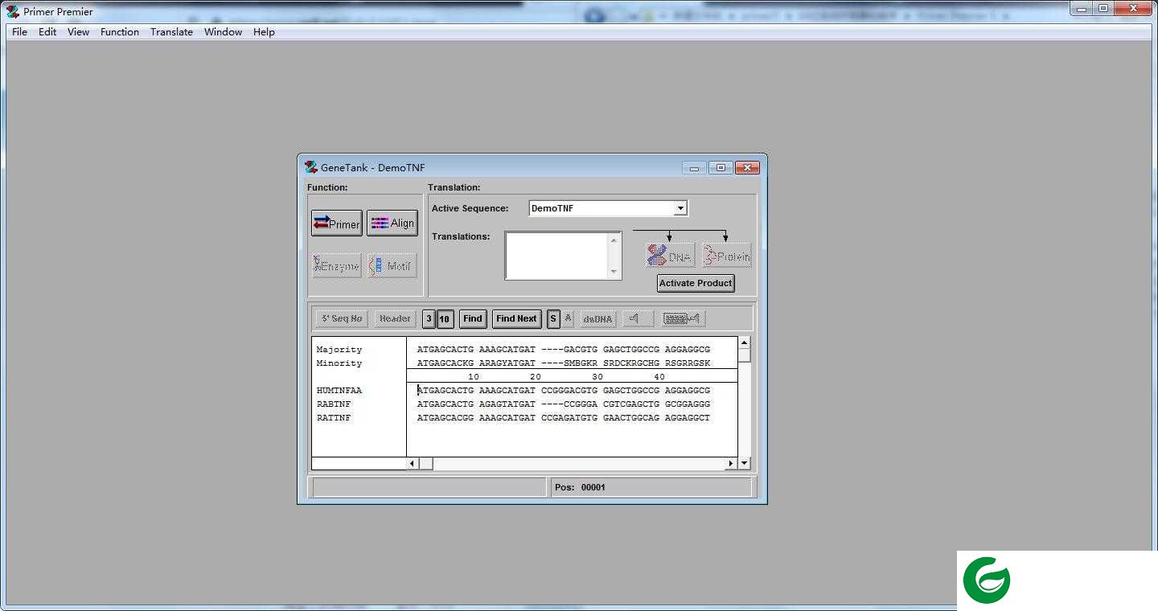Click the Translations list scroll up arrow
1158x611 pixels.
614,240
